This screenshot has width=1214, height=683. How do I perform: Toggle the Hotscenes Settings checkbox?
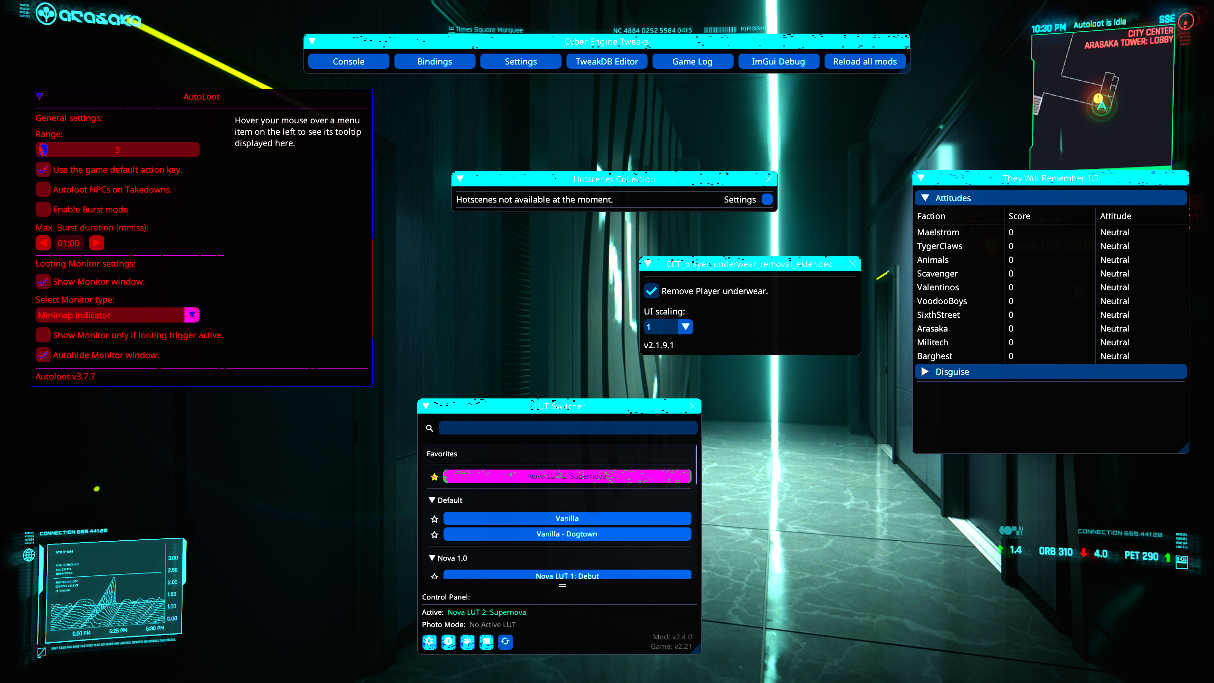pyautogui.click(x=767, y=199)
